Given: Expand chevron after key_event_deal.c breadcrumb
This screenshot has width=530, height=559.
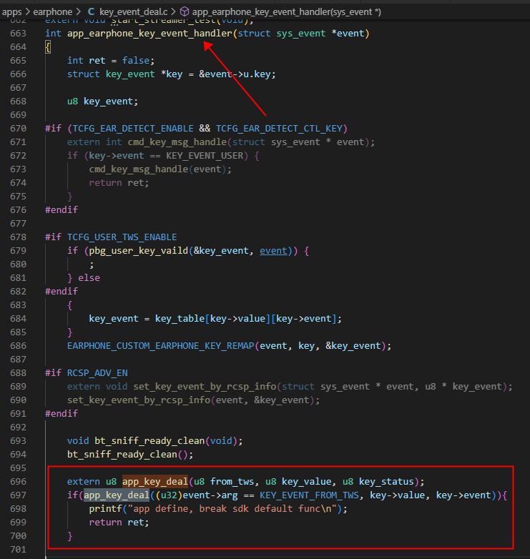Looking at the screenshot, I should tap(173, 12).
